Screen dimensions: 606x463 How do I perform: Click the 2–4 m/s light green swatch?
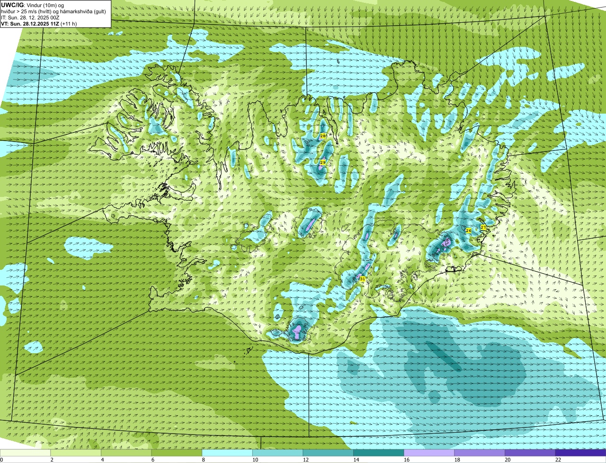[x=76, y=453]
